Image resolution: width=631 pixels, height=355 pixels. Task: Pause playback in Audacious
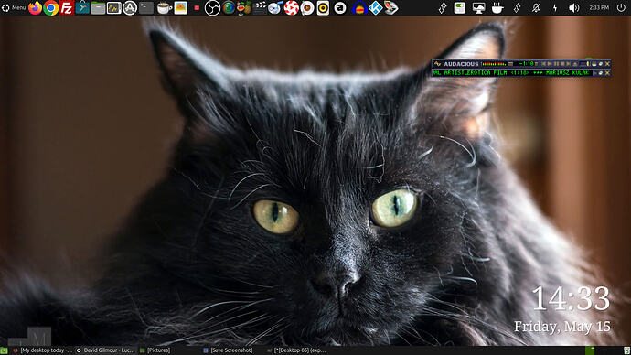(x=556, y=64)
